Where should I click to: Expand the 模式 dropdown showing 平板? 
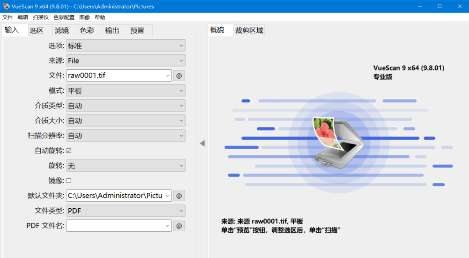pyautogui.click(x=126, y=91)
